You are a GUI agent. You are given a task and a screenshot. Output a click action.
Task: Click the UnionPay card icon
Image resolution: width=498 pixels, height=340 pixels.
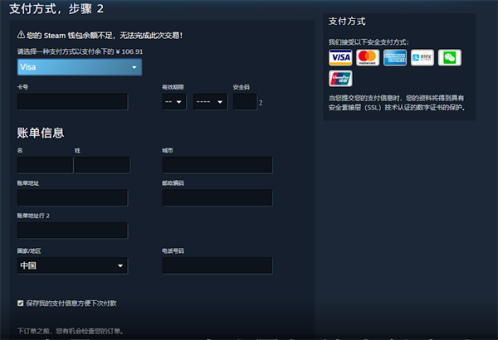340,79
